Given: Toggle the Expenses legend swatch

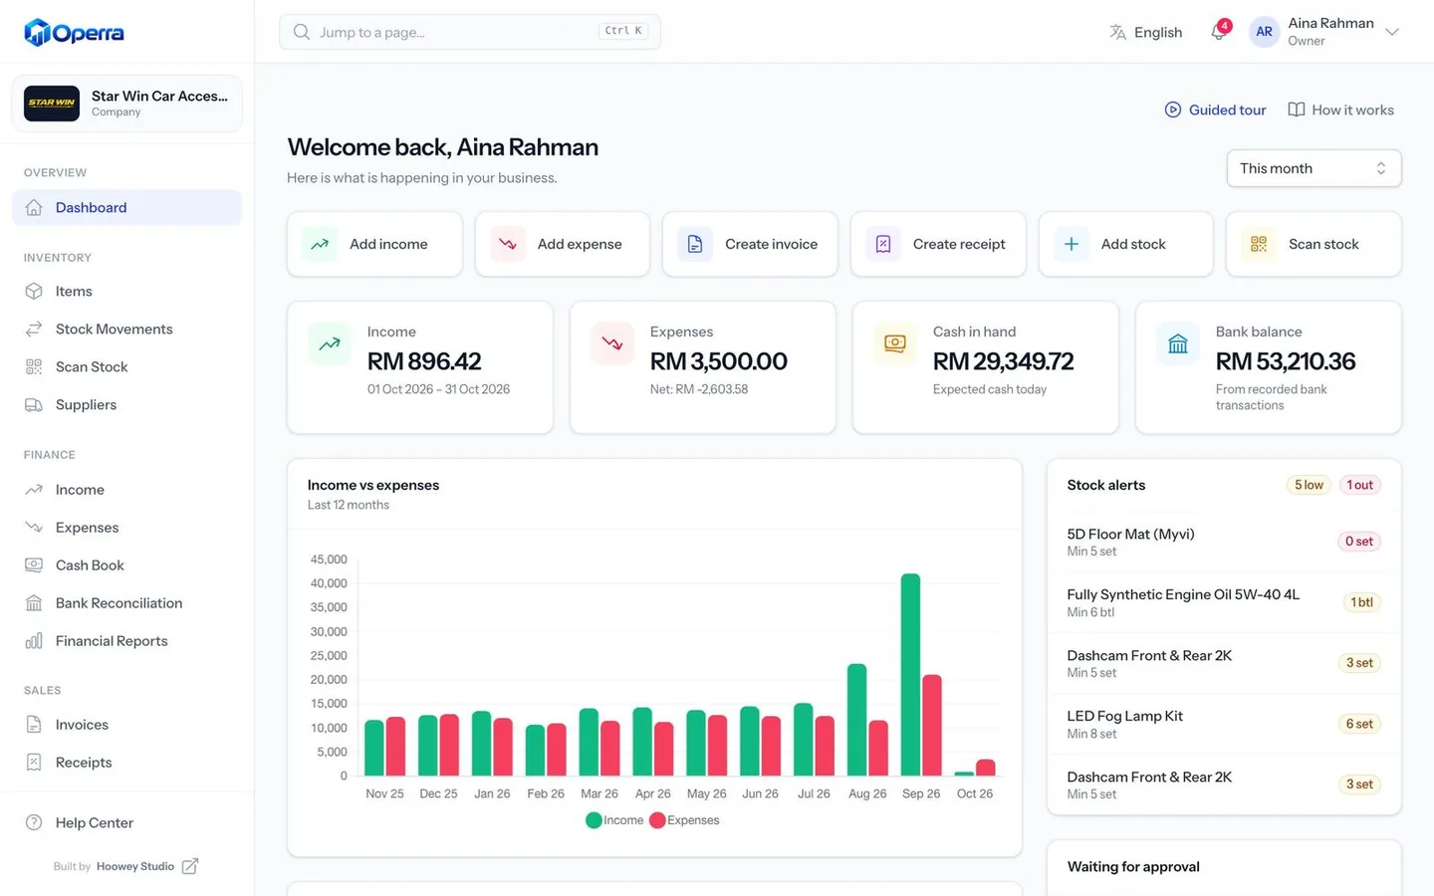Looking at the screenshot, I should point(657,820).
